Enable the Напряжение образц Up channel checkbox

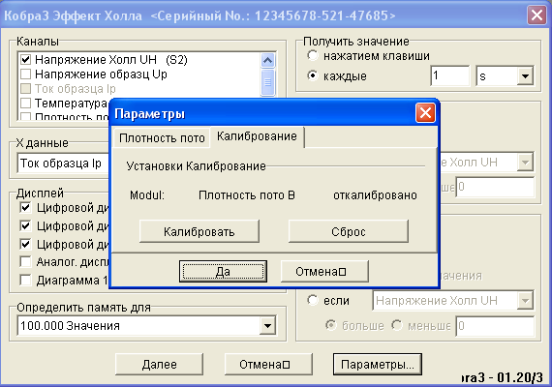point(25,74)
